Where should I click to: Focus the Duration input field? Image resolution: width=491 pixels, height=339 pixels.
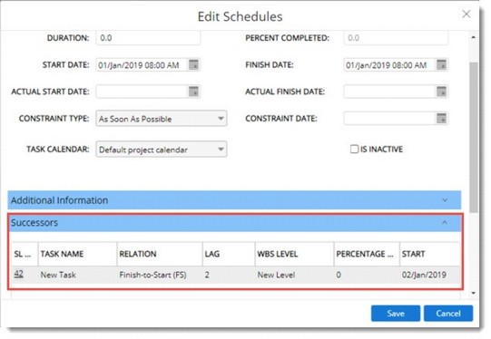pos(148,38)
